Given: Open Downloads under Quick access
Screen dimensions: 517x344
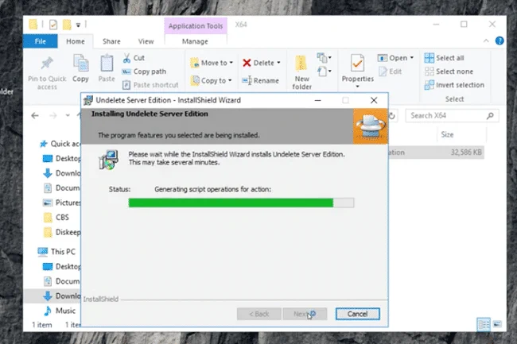Looking at the screenshot, I should click(x=62, y=173).
